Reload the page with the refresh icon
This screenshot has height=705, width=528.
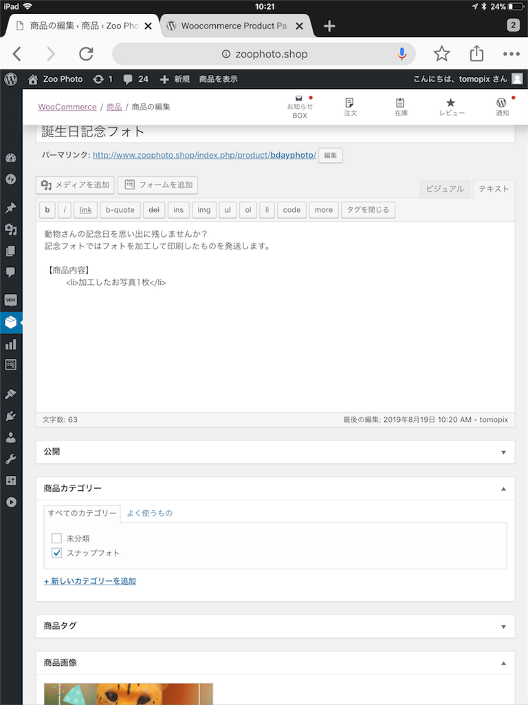click(x=86, y=54)
